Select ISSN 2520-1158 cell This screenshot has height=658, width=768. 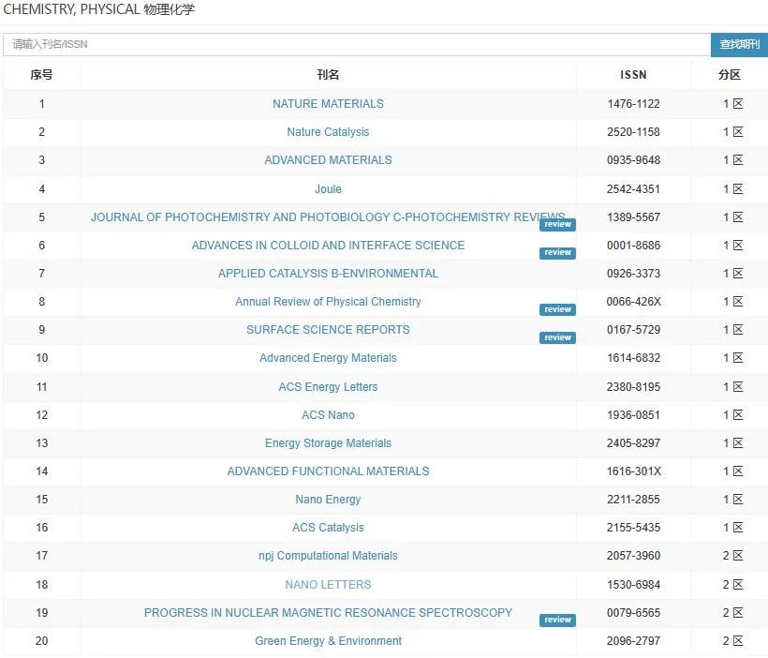pyautogui.click(x=633, y=132)
